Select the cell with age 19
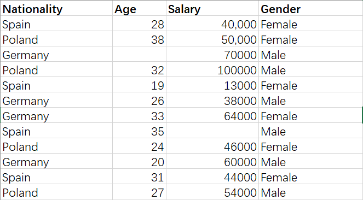 (140, 85)
